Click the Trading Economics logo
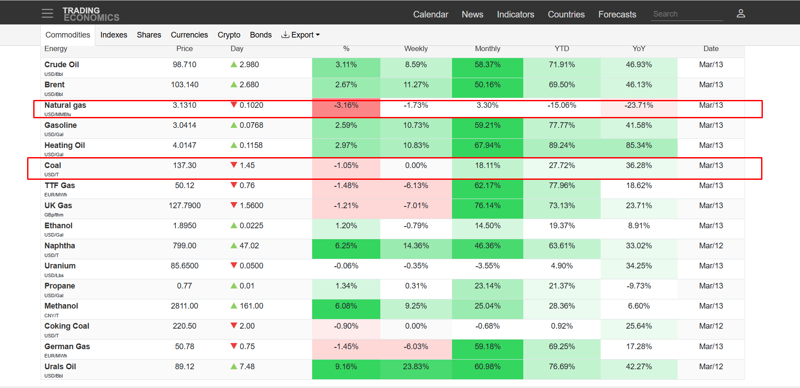 coord(90,14)
